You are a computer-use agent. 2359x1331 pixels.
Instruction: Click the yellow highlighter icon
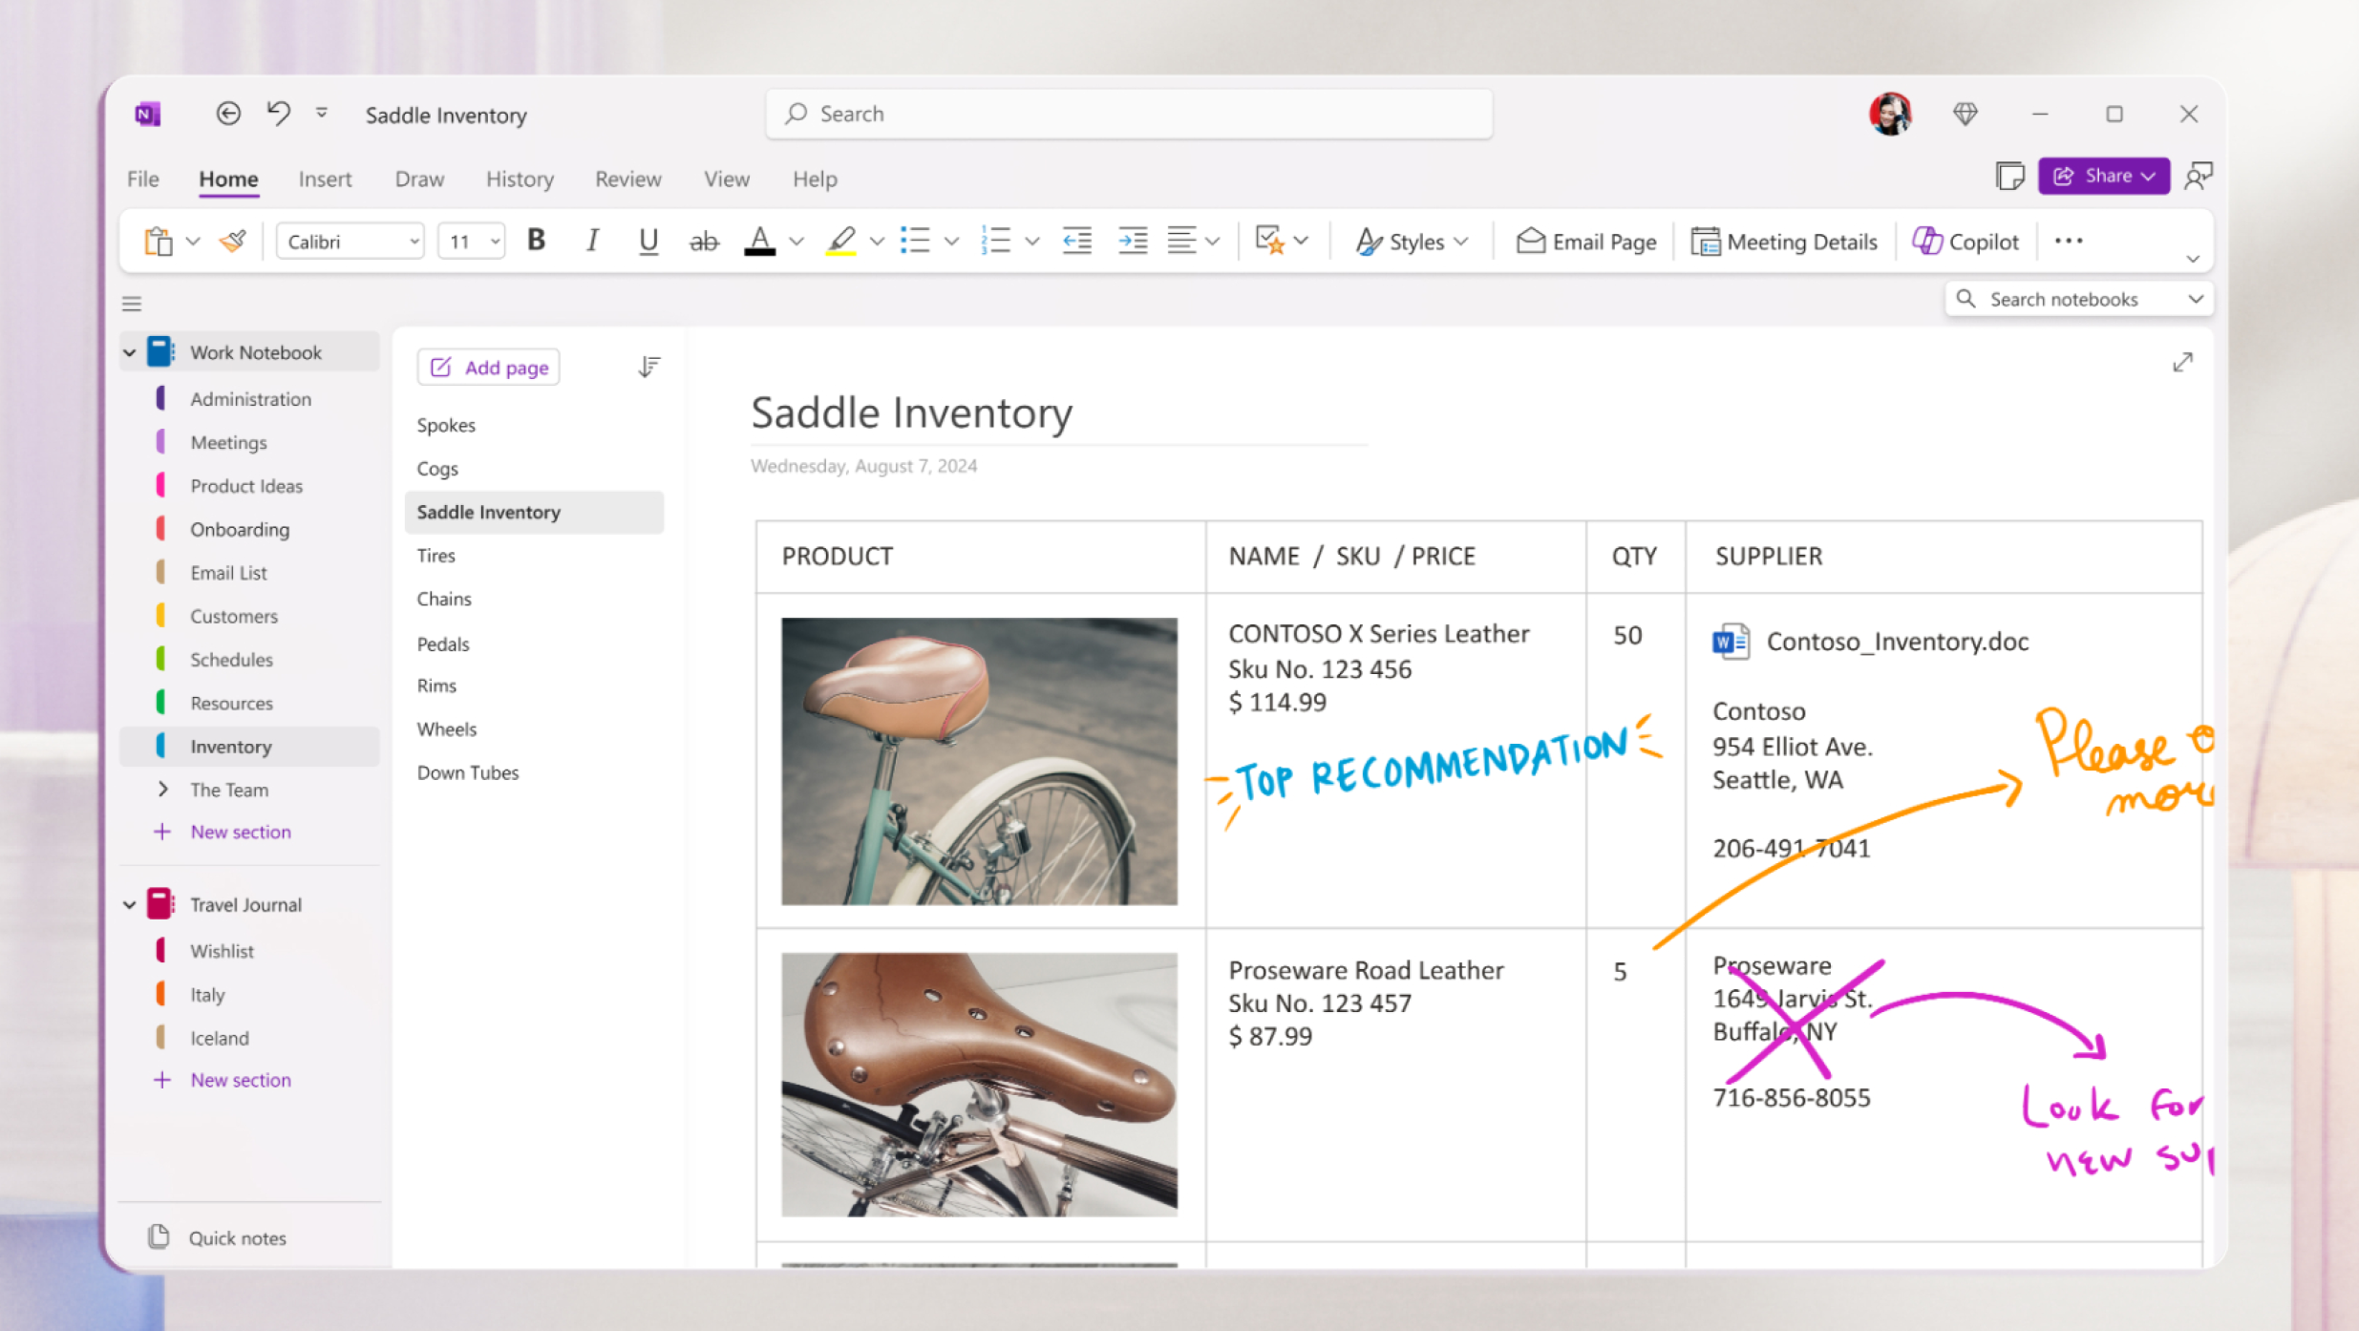[x=840, y=242]
